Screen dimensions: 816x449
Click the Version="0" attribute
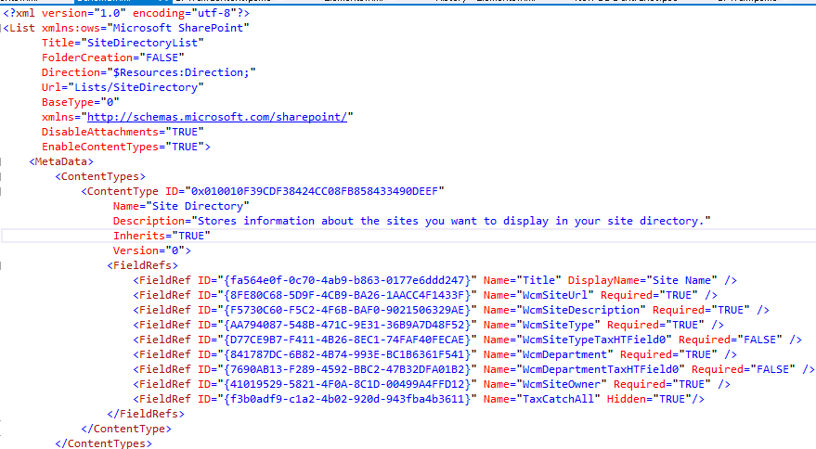point(149,250)
